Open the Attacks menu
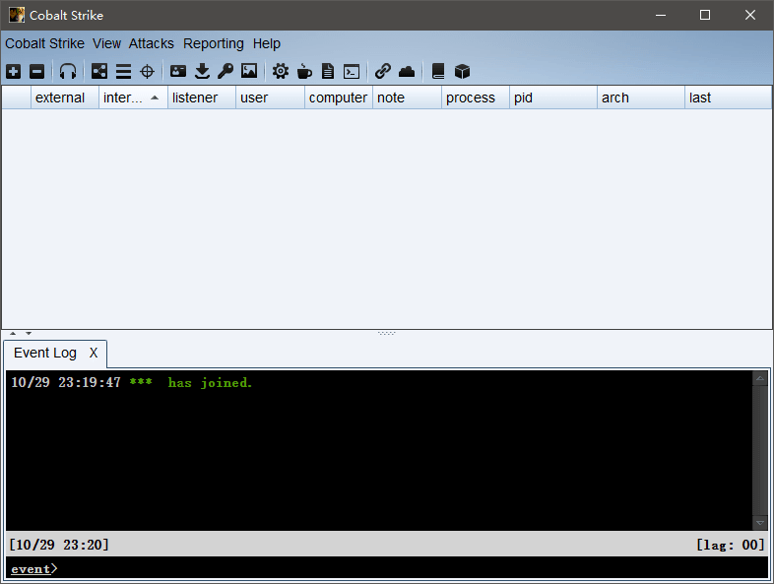 click(x=152, y=43)
